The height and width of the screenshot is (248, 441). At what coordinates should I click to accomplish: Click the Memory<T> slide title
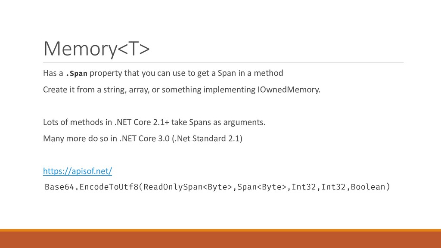(96, 49)
